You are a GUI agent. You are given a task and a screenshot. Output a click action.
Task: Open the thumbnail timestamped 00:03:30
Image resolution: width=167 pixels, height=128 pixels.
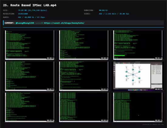pyautogui.click(x=29, y=107)
